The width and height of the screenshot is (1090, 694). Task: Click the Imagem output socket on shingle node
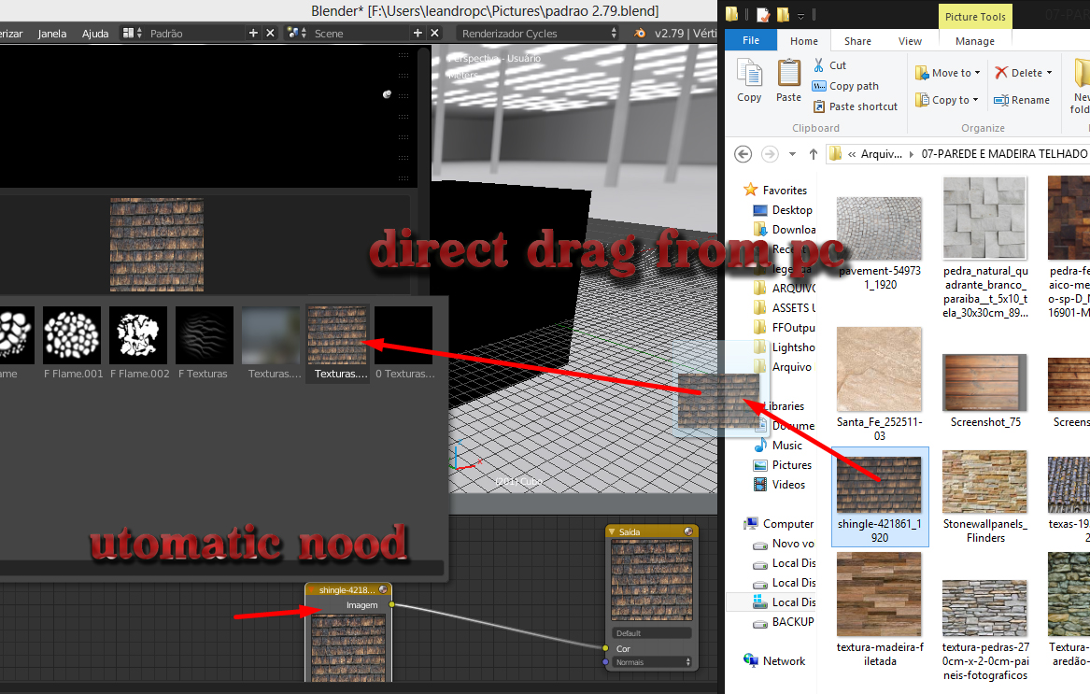(392, 605)
